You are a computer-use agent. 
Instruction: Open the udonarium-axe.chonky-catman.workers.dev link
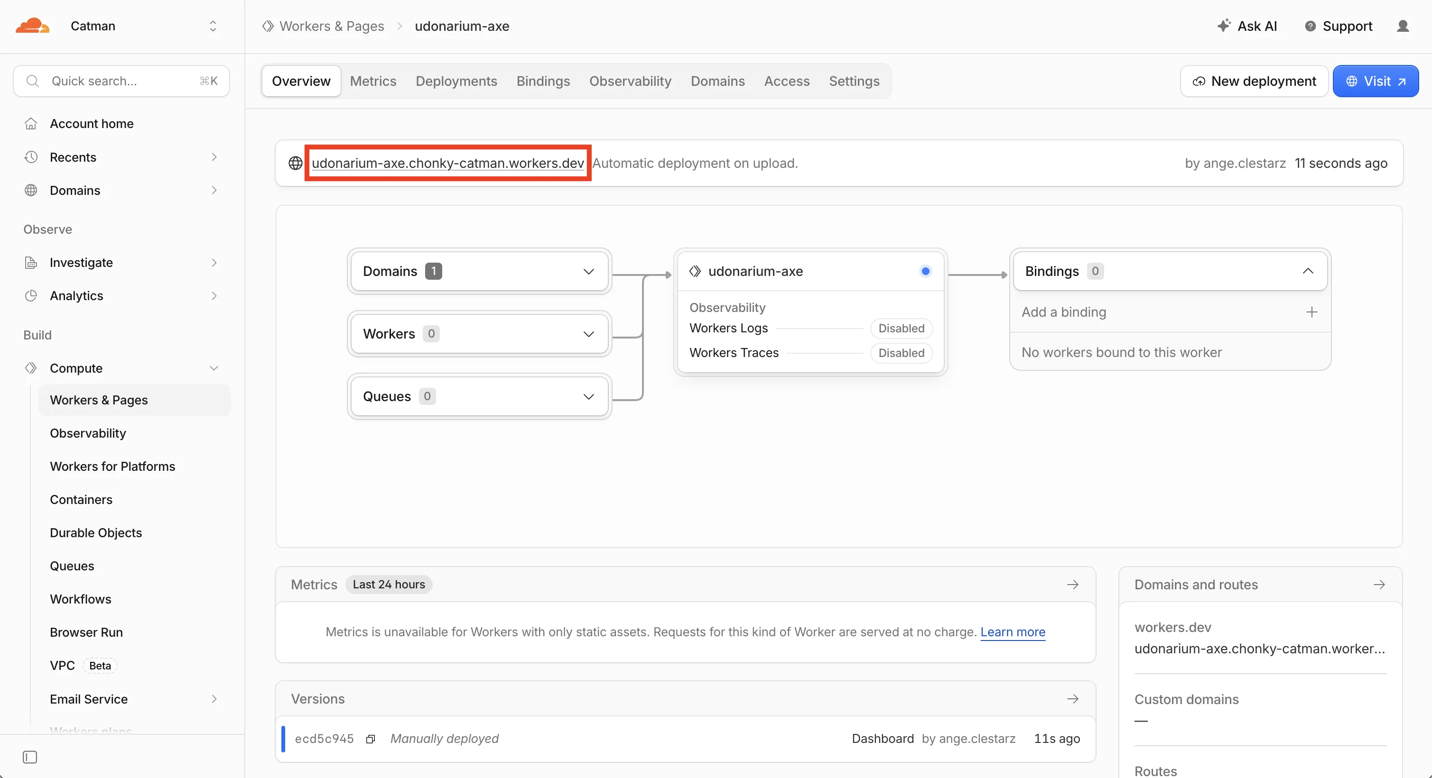point(447,163)
